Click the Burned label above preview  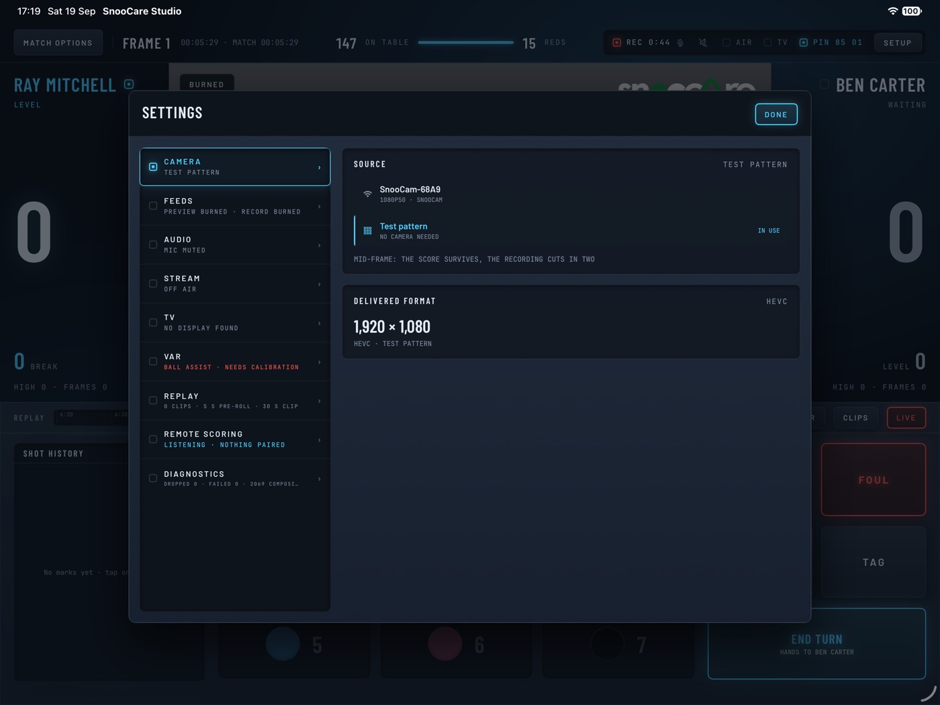pos(207,85)
